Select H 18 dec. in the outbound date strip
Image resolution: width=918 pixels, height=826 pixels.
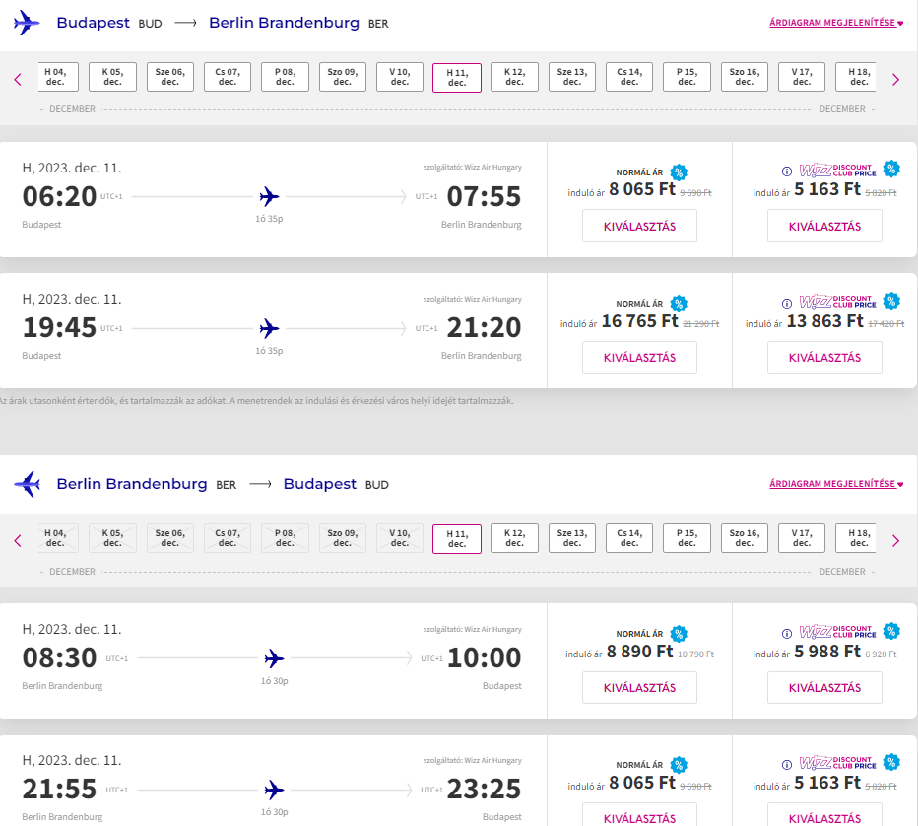pos(855,77)
